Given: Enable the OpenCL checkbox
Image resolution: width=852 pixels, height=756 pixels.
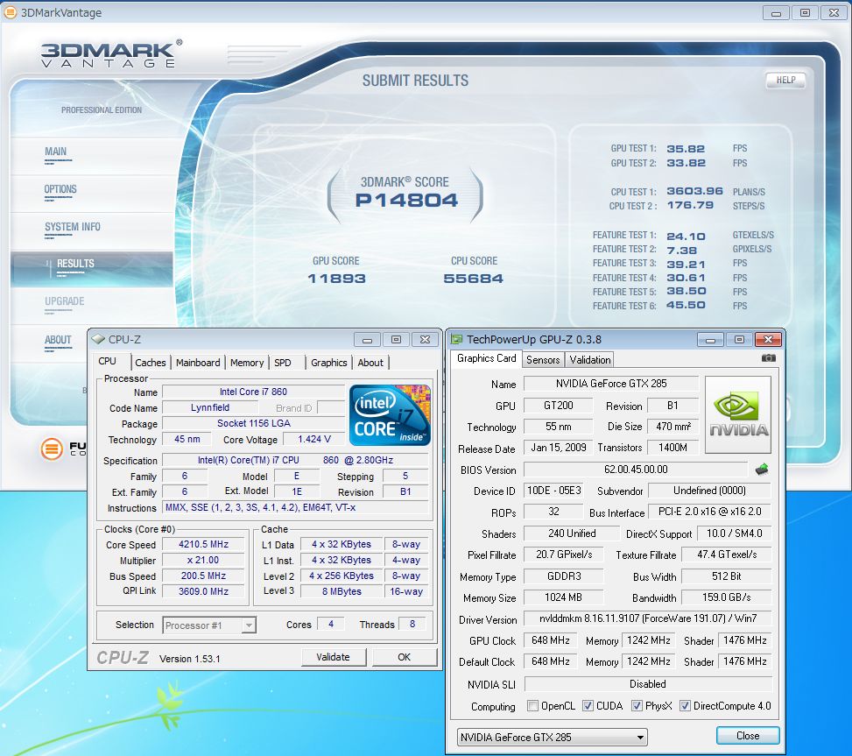Looking at the screenshot, I should [x=533, y=706].
